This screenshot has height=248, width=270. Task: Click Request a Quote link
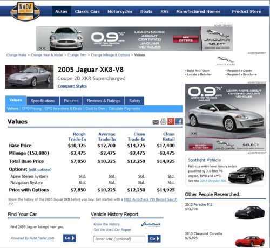239,71
